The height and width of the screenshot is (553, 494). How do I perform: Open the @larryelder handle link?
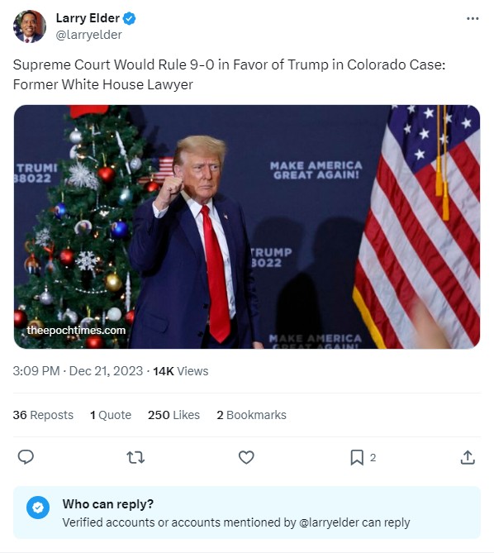point(88,35)
